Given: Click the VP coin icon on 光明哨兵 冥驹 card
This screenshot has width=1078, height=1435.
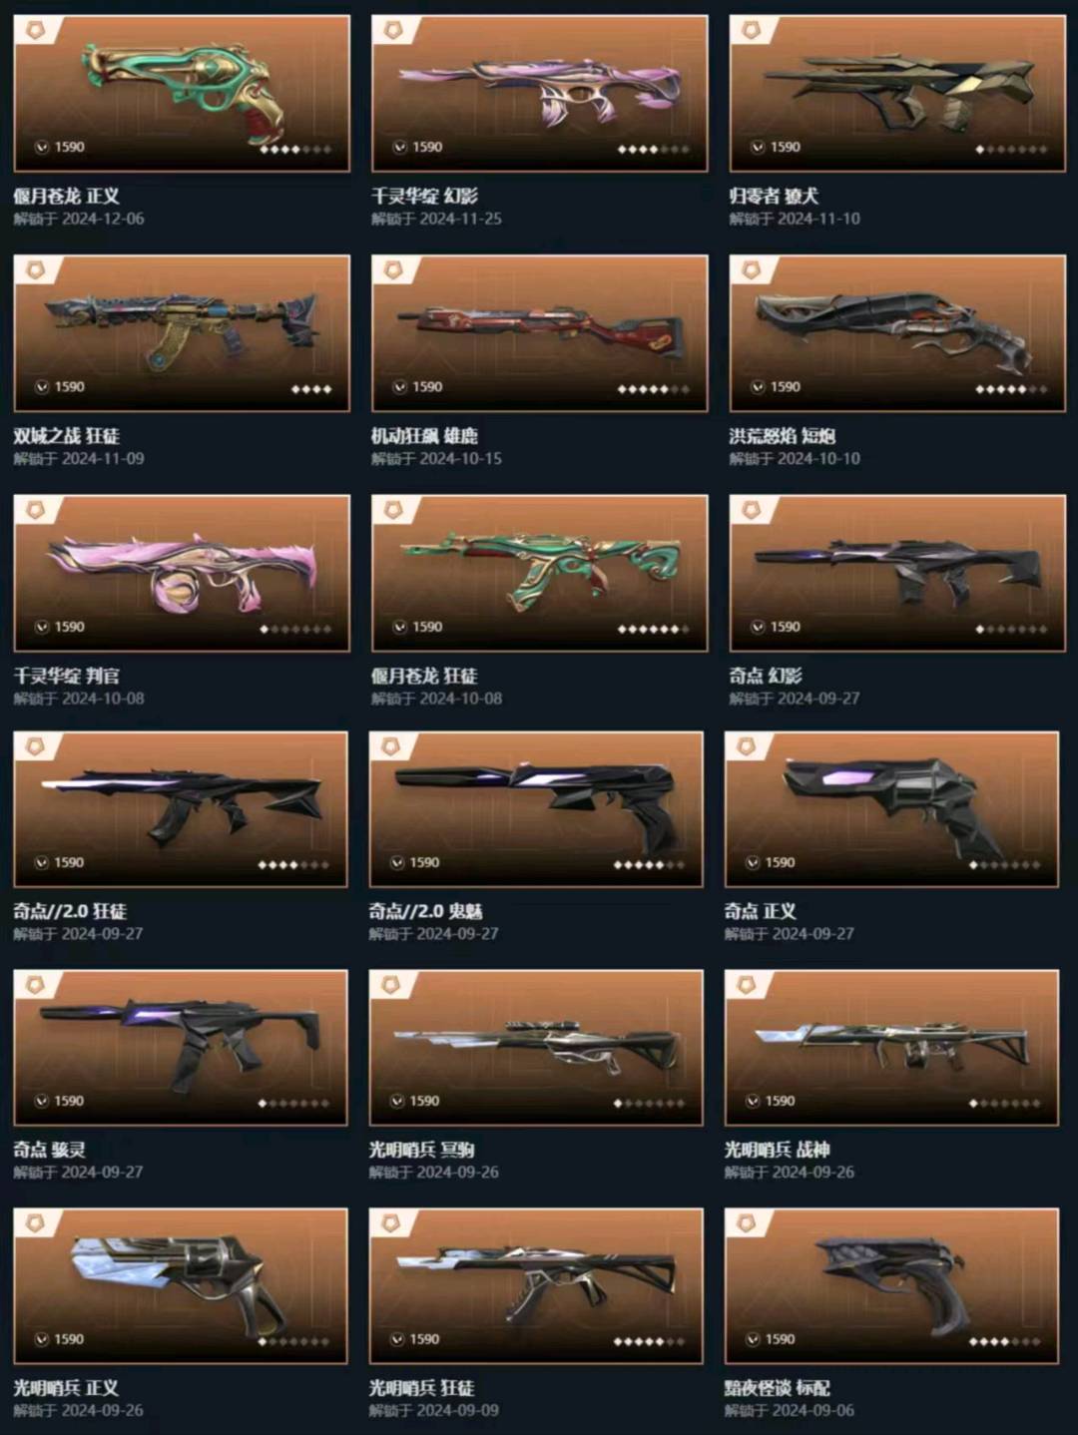Looking at the screenshot, I should coord(396,1101).
